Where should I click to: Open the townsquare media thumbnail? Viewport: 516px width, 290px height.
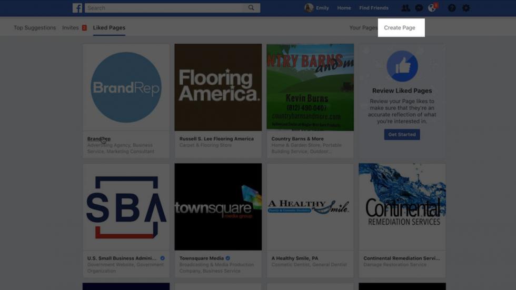click(x=218, y=207)
